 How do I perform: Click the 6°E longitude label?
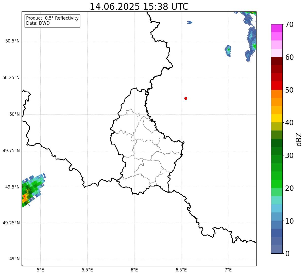tap(134, 270)
